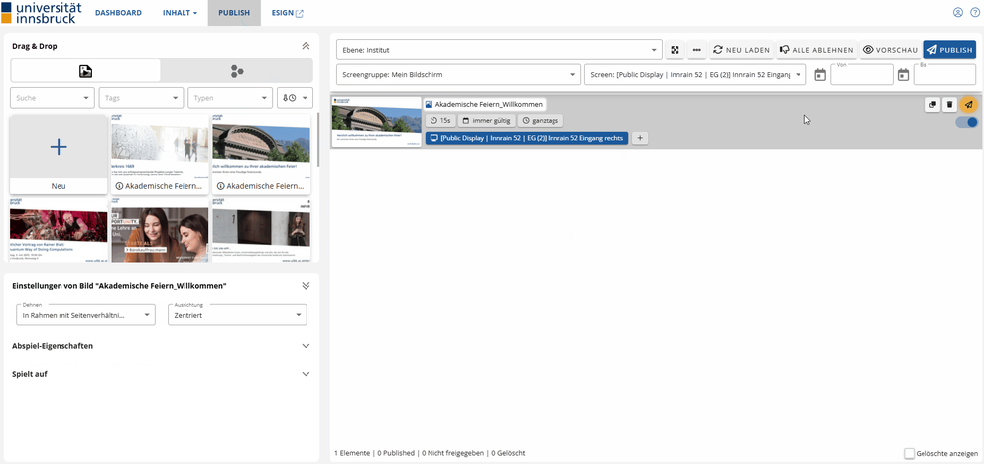Open the Ausrichtung Zentriert dropdown
The width and height of the screenshot is (984, 464).
coord(236,315)
